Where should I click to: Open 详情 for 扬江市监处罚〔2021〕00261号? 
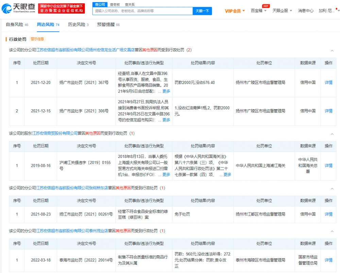(328, 214)
